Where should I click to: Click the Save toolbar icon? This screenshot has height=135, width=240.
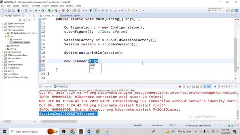pyautogui.click(x=9, y=10)
